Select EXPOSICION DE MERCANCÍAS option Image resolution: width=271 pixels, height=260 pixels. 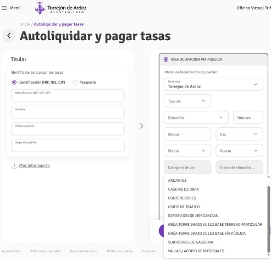[x=215, y=215]
